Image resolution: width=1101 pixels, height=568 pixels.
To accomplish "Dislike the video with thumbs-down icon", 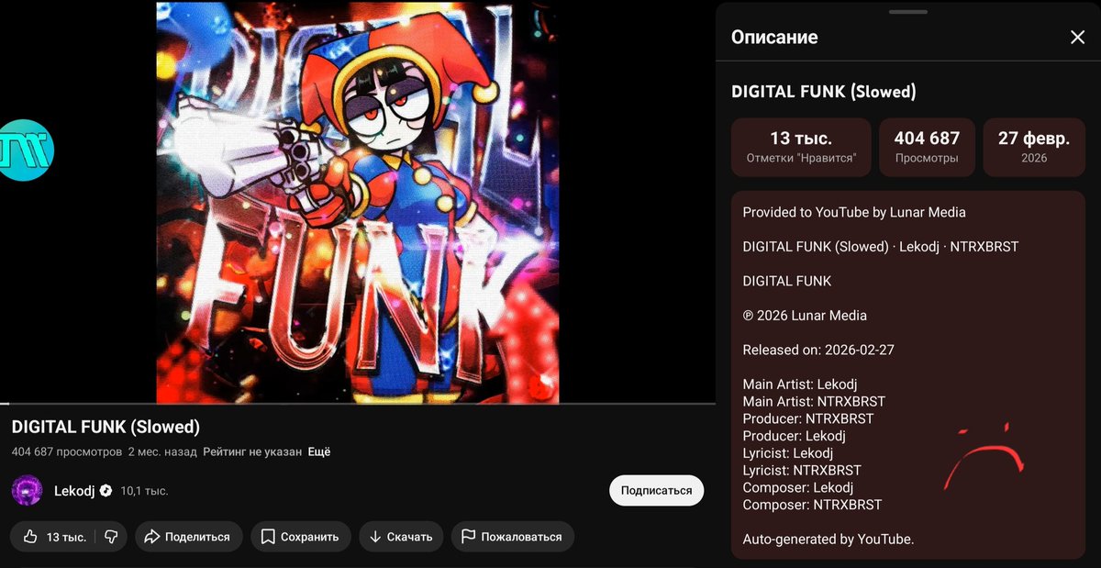I will click(111, 537).
